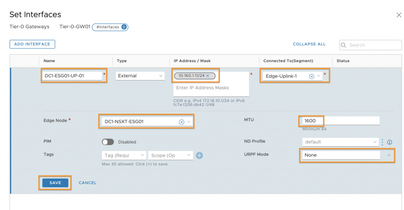Clear the DC1-NSXT-ESG01 edge node selection

(181, 122)
